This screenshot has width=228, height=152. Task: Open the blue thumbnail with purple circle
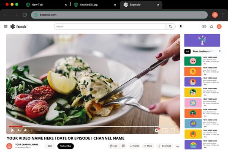click(193, 124)
